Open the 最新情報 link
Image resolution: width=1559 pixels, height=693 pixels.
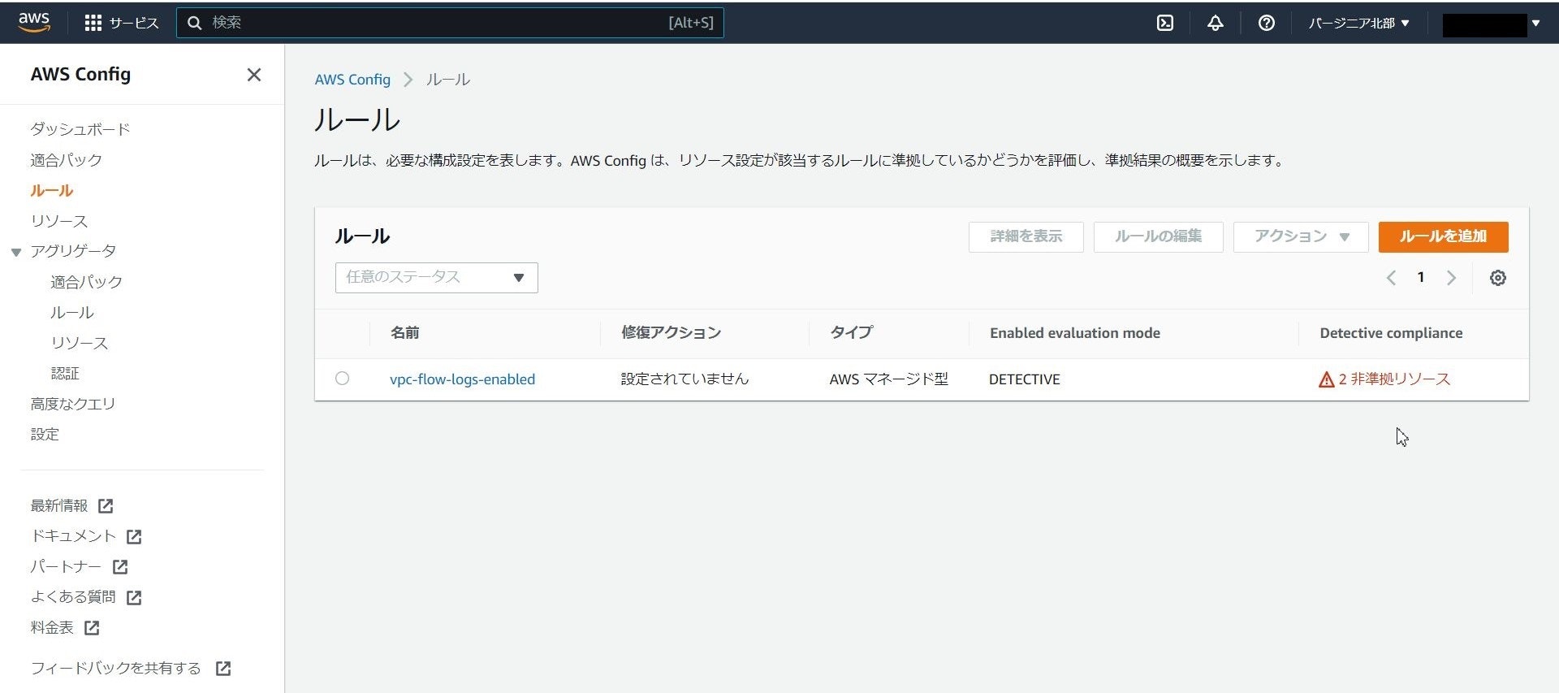click(x=58, y=505)
